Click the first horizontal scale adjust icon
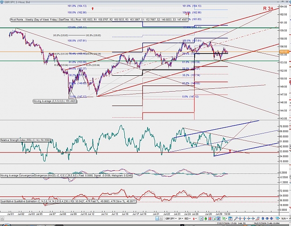Screen dimensions: 291x226 point(240,219)
